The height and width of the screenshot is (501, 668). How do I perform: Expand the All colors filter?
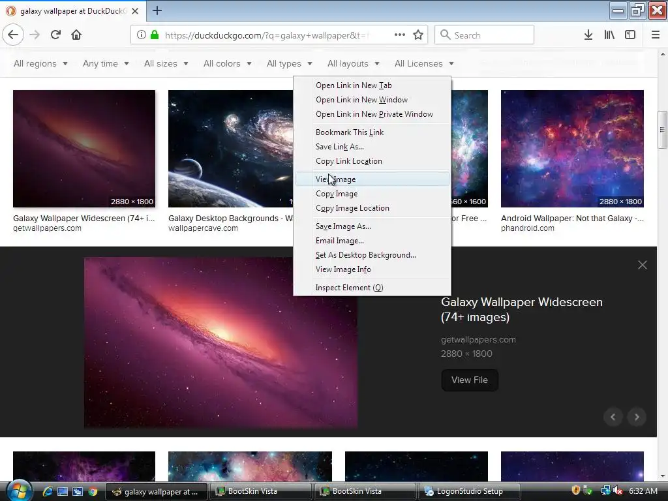pyautogui.click(x=228, y=63)
